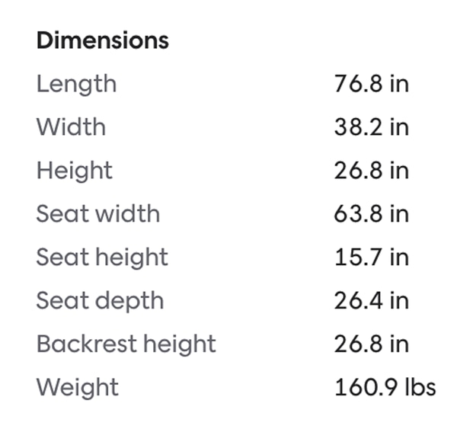Select the Weight label
Image resolution: width=457 pixels, height=429 pixels.
click(77, 388)
